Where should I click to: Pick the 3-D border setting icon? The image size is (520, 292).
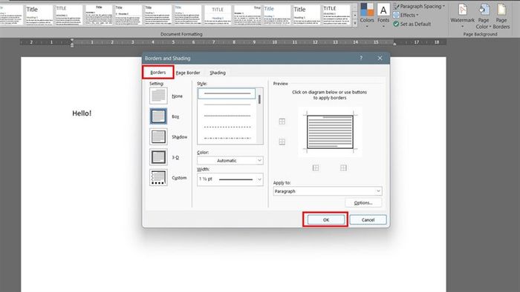click(158, 157)
